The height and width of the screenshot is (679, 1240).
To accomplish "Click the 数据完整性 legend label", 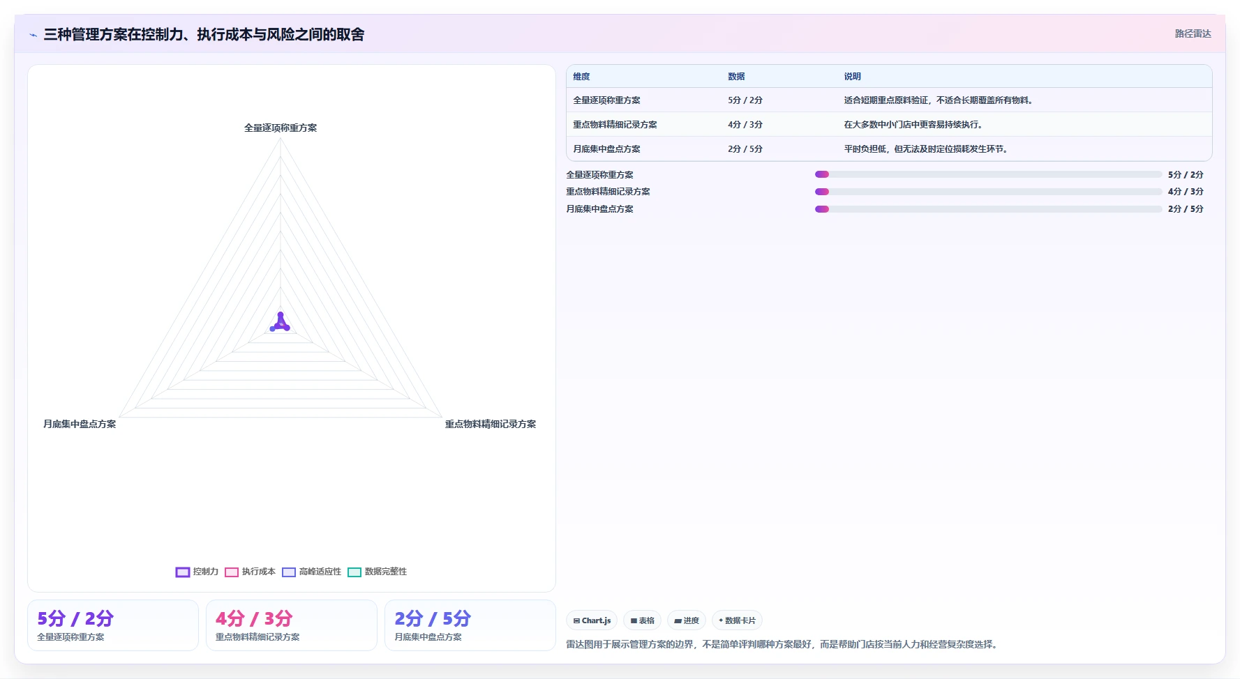I will (386, 572).
